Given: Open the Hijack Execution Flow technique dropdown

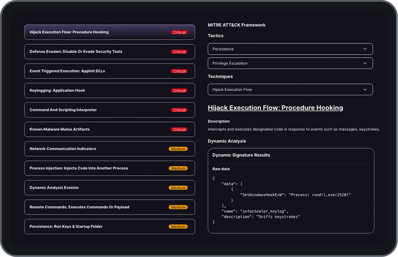Looking at the screenshot, I should click(x=290, y=90).
